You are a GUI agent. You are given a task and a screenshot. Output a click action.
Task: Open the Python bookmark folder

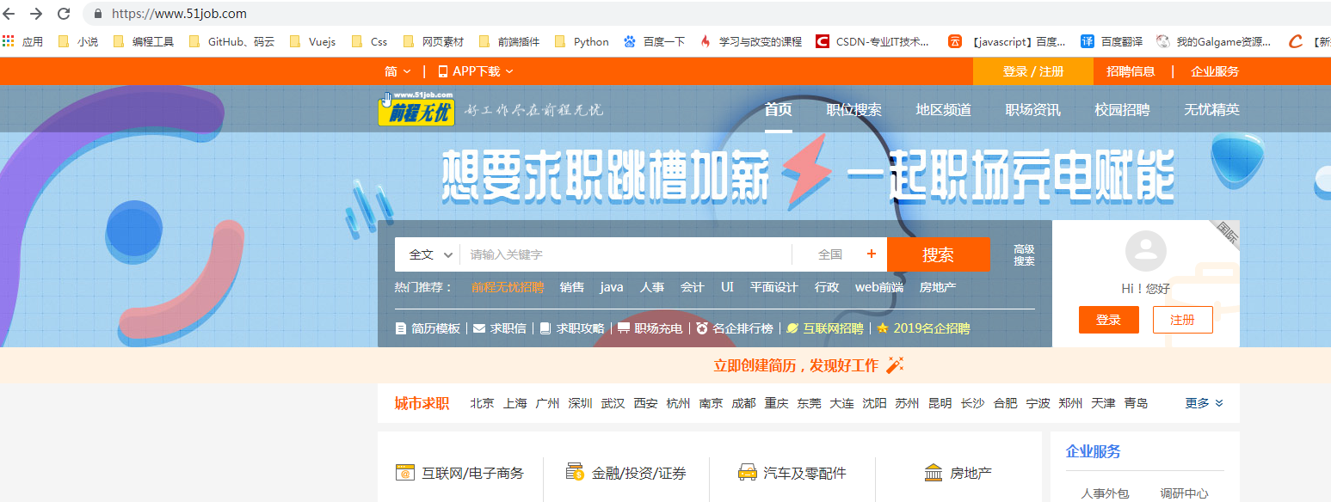click(x=582, y=41)
